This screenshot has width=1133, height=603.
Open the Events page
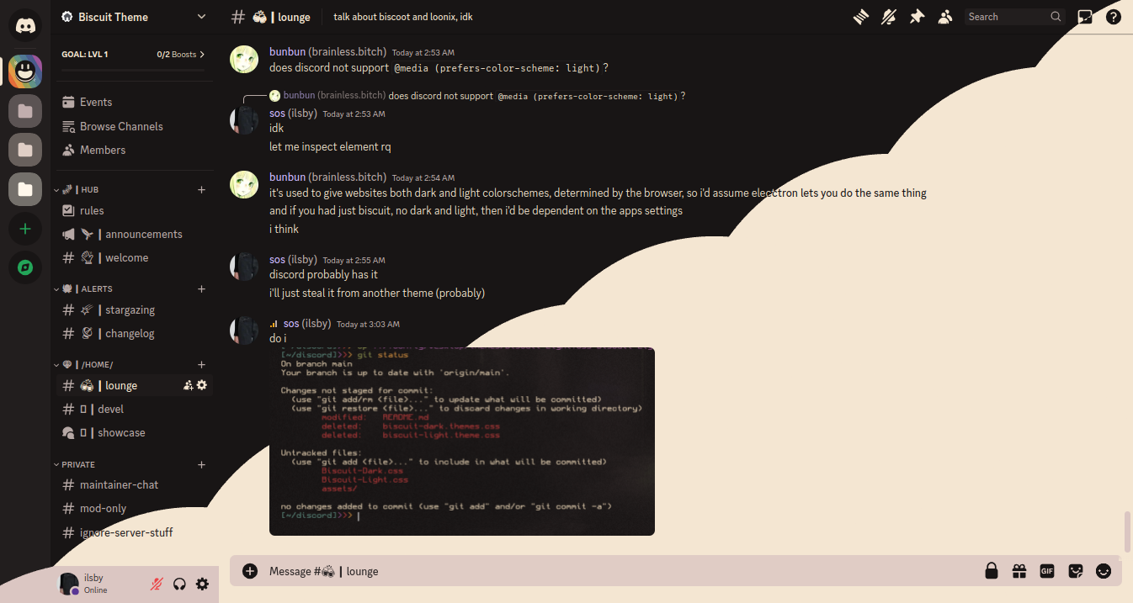(x=133, y=102)
